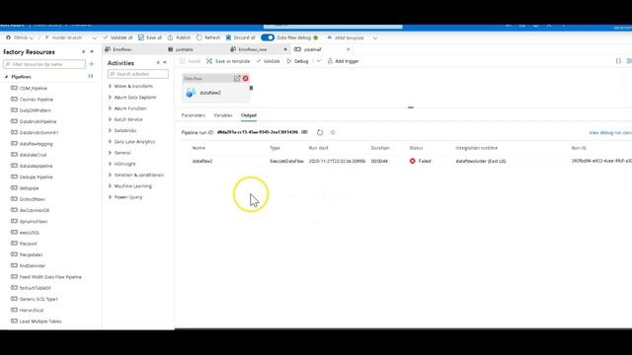
Task: Click the Validate all toolbar button
Action: tap(118, 37)
